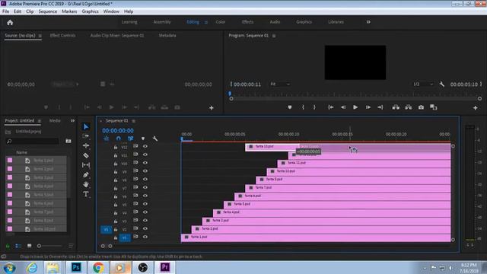Select the Pen tool
Viewport: 487px width, 274px height.
coord(86,174)
